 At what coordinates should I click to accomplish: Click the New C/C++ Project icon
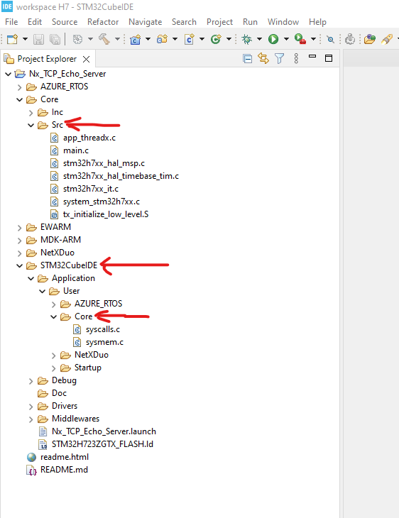tap(135, 39)
